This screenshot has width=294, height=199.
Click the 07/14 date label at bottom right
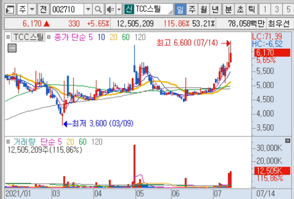(x=266, y=194)
